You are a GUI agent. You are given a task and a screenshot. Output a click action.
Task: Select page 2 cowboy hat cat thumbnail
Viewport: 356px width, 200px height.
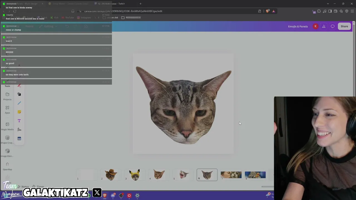(111, 175)
